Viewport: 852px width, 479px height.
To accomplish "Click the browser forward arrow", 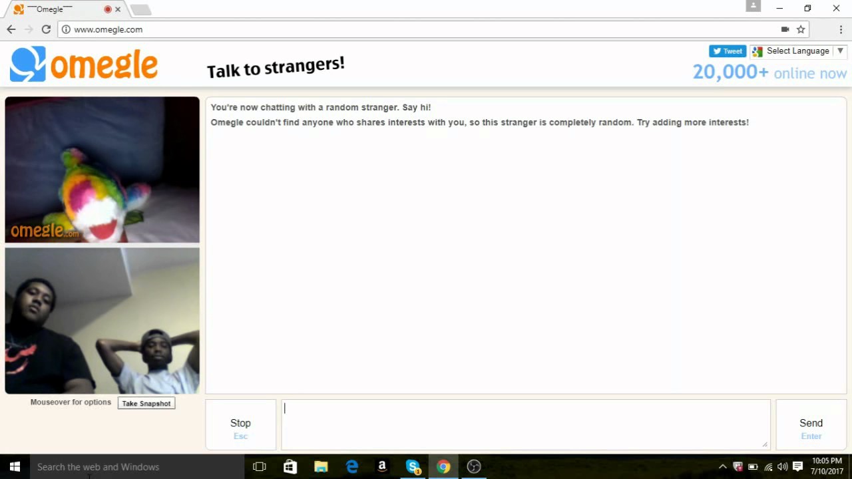I will 29,29.
